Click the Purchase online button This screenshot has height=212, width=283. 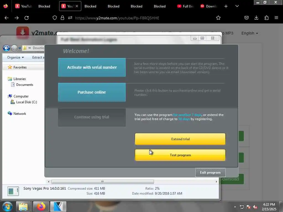tap(92, 92)
